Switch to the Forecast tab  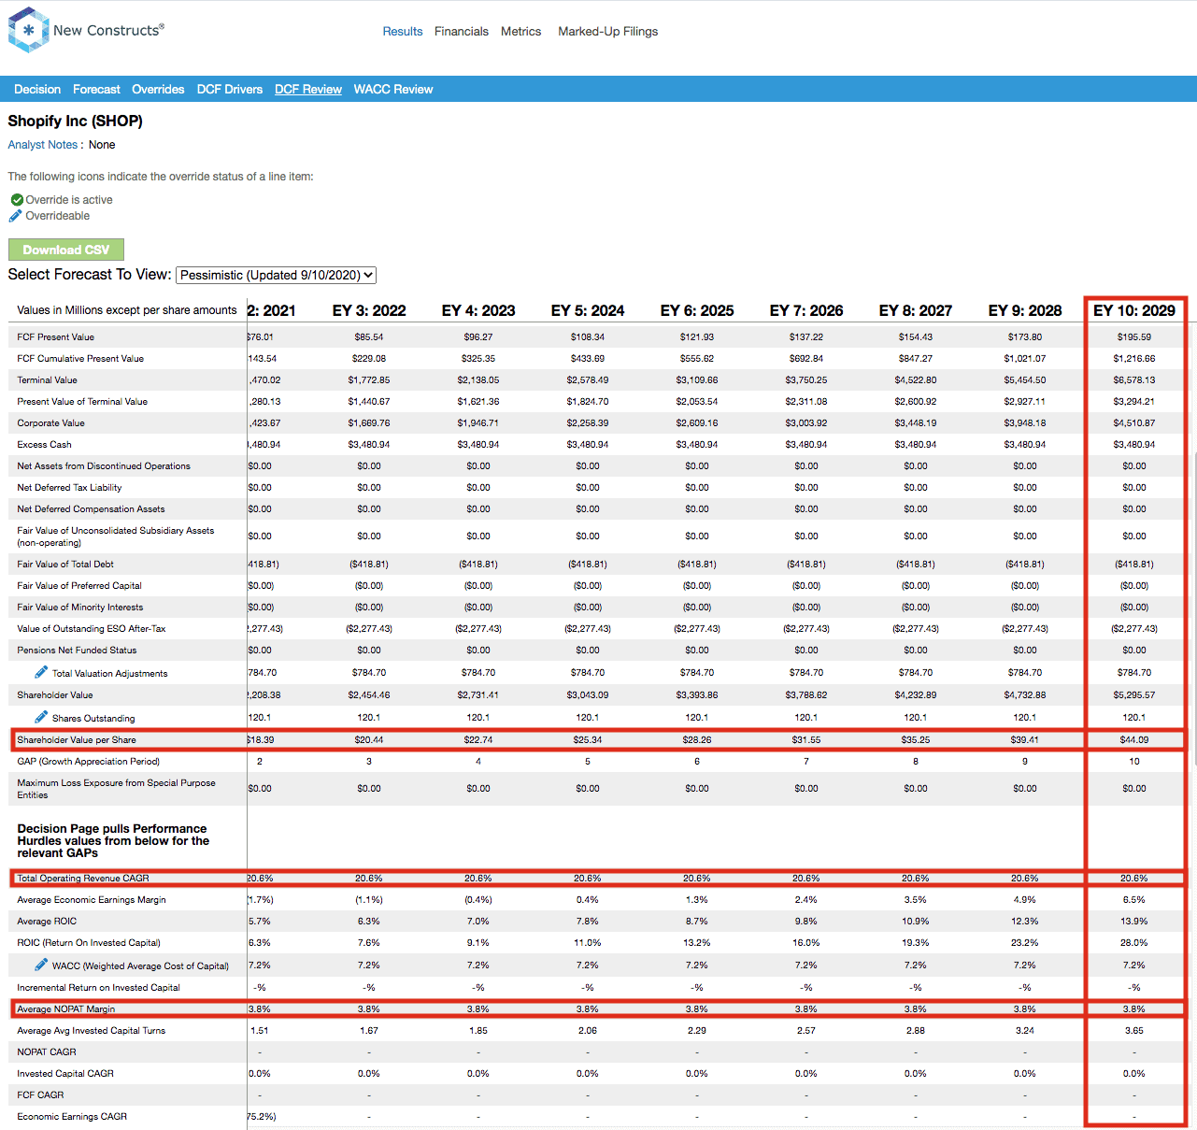[96, 90]
